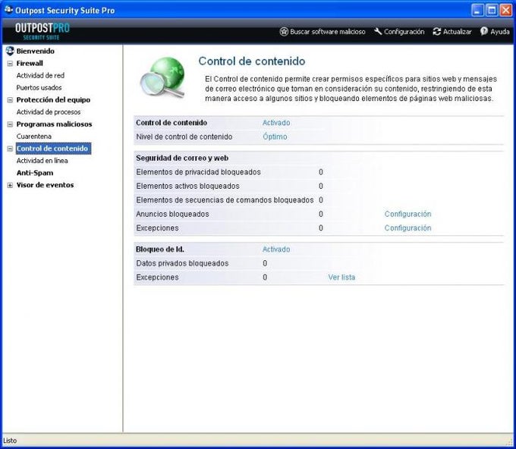Image resolution: width=516 pixels, height=449 pixels.
Task: Collapse the Protección del equipo node
Action: click(x=10, y=100)
